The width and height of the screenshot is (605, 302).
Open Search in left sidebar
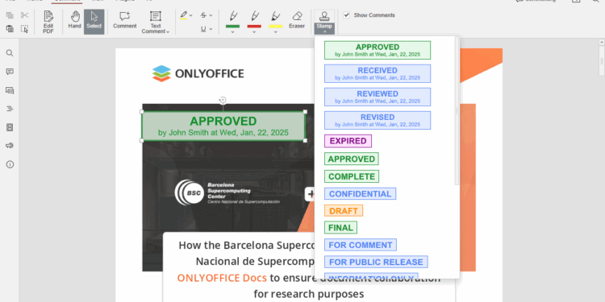click(x=10, y=53)
